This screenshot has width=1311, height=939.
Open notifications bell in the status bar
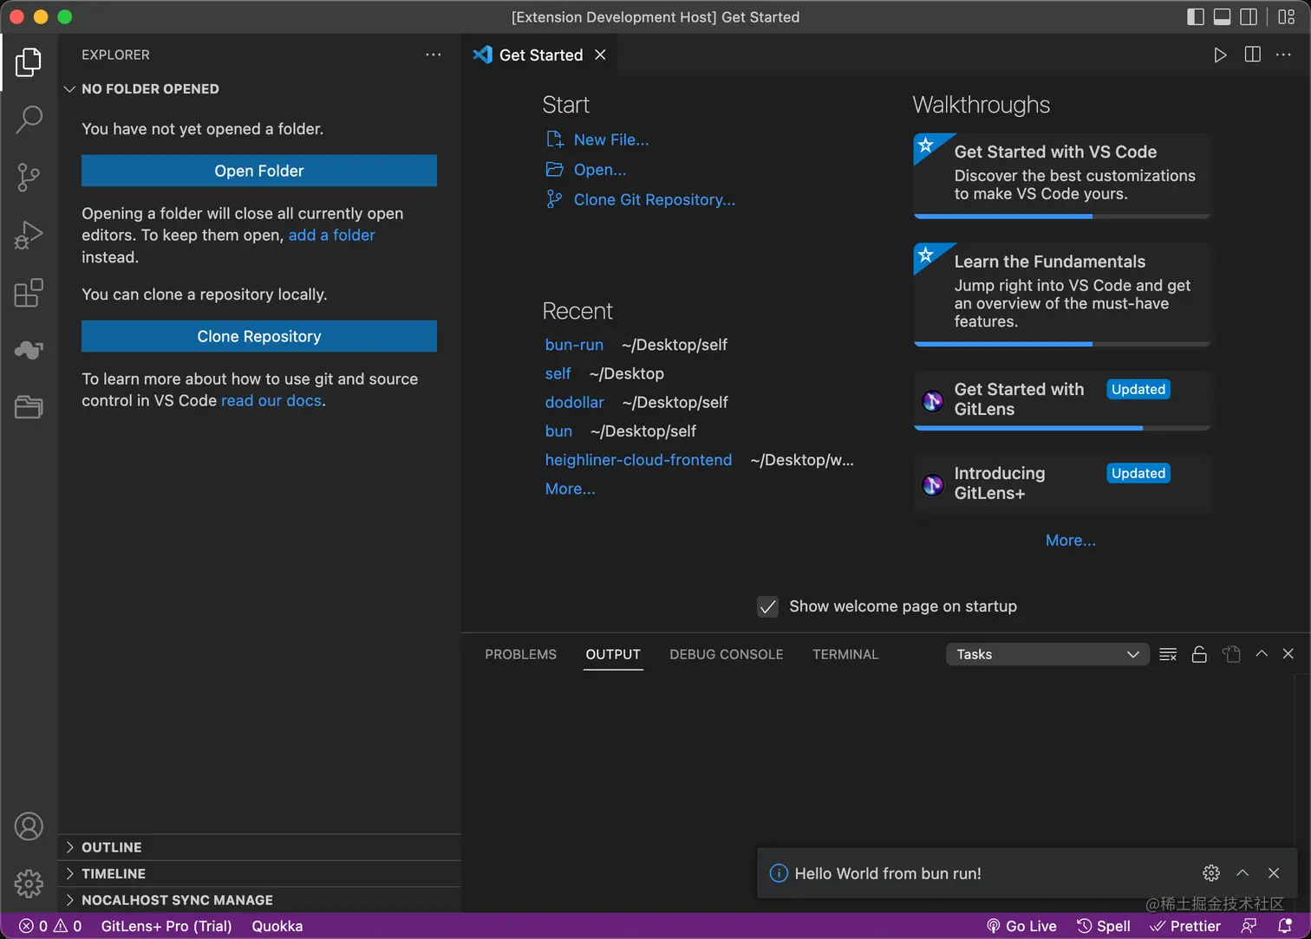pyautogui.click(x=1285, y=926)
